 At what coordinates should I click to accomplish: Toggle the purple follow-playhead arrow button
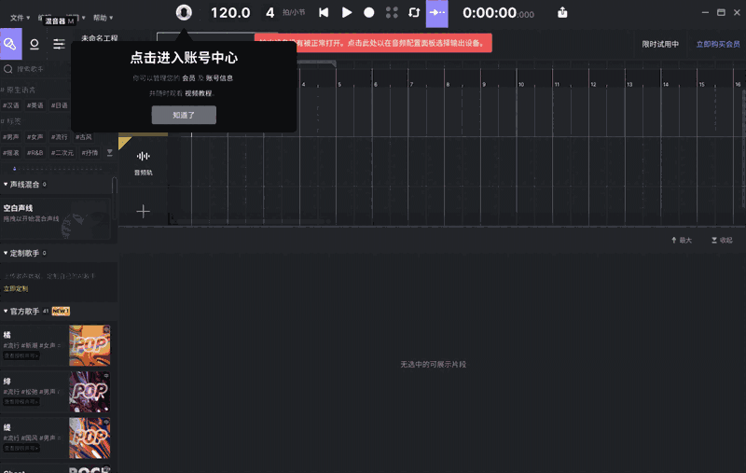coord(436,13)
